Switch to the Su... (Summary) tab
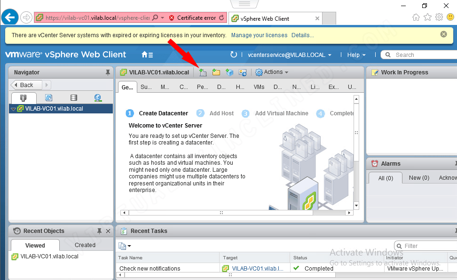This screenshot has height=280, width=457. [146, 87]
